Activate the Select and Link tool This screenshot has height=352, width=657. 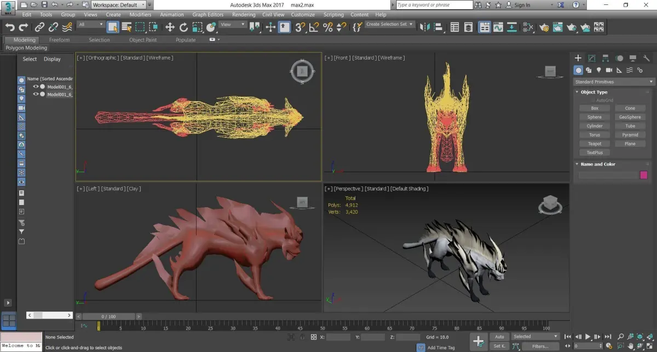39,27
